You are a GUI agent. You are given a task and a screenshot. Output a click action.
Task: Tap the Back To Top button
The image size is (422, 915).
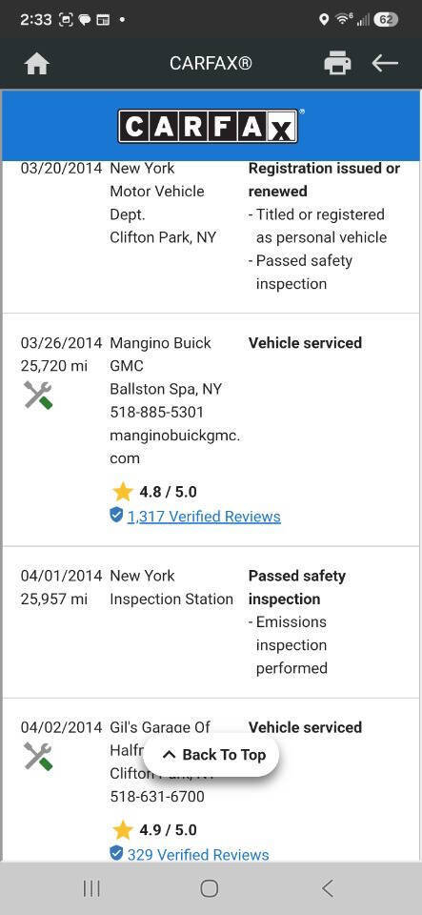(211, 755)
